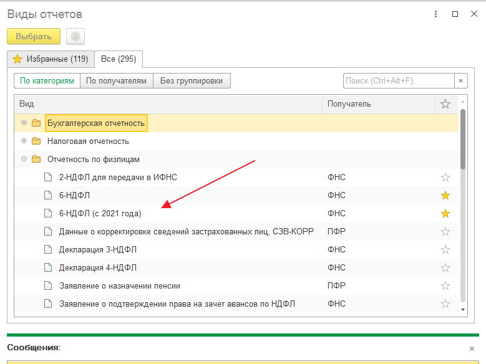The width and height of the screenshot is (486, 364).
Task: Add 2-НДФЛ для передачи в ИФНС to favorites
Action: [x=445, y=178]
